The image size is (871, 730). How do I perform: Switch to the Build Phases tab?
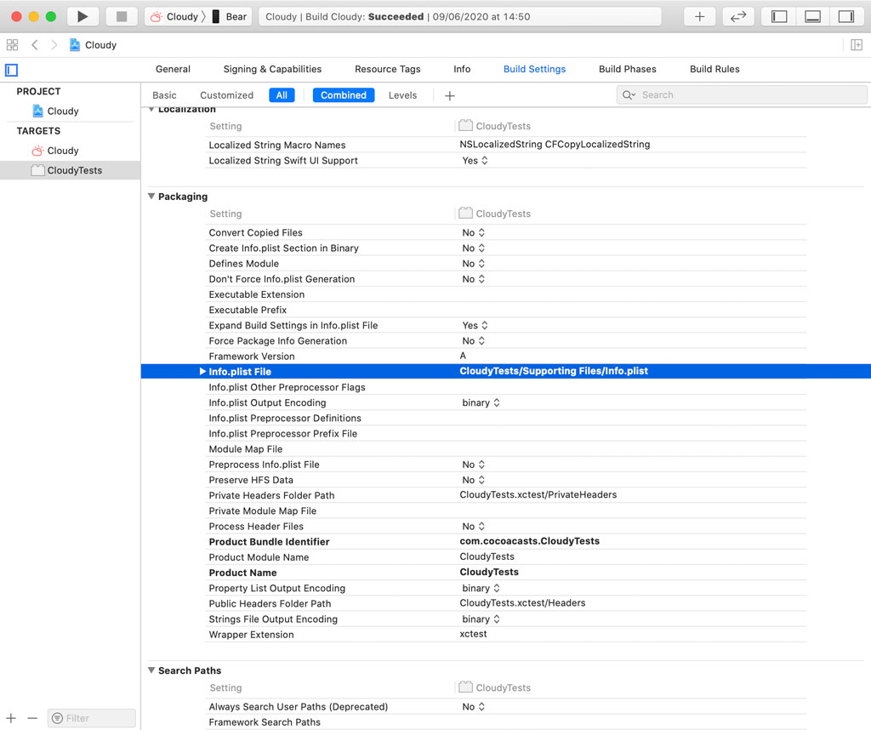point(627,69)
